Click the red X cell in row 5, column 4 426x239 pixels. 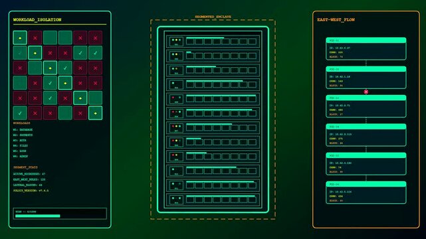[x=65, y=98]
